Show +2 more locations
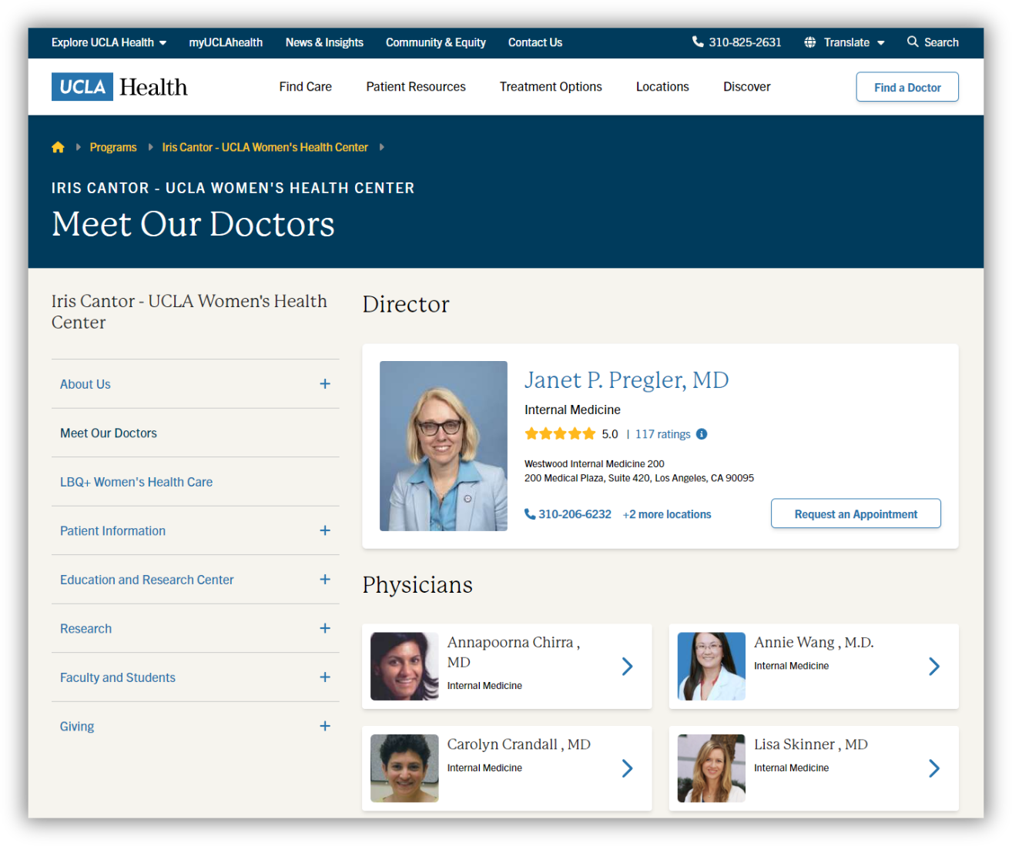Screen dimensions: 1012x846 point(667,514)
